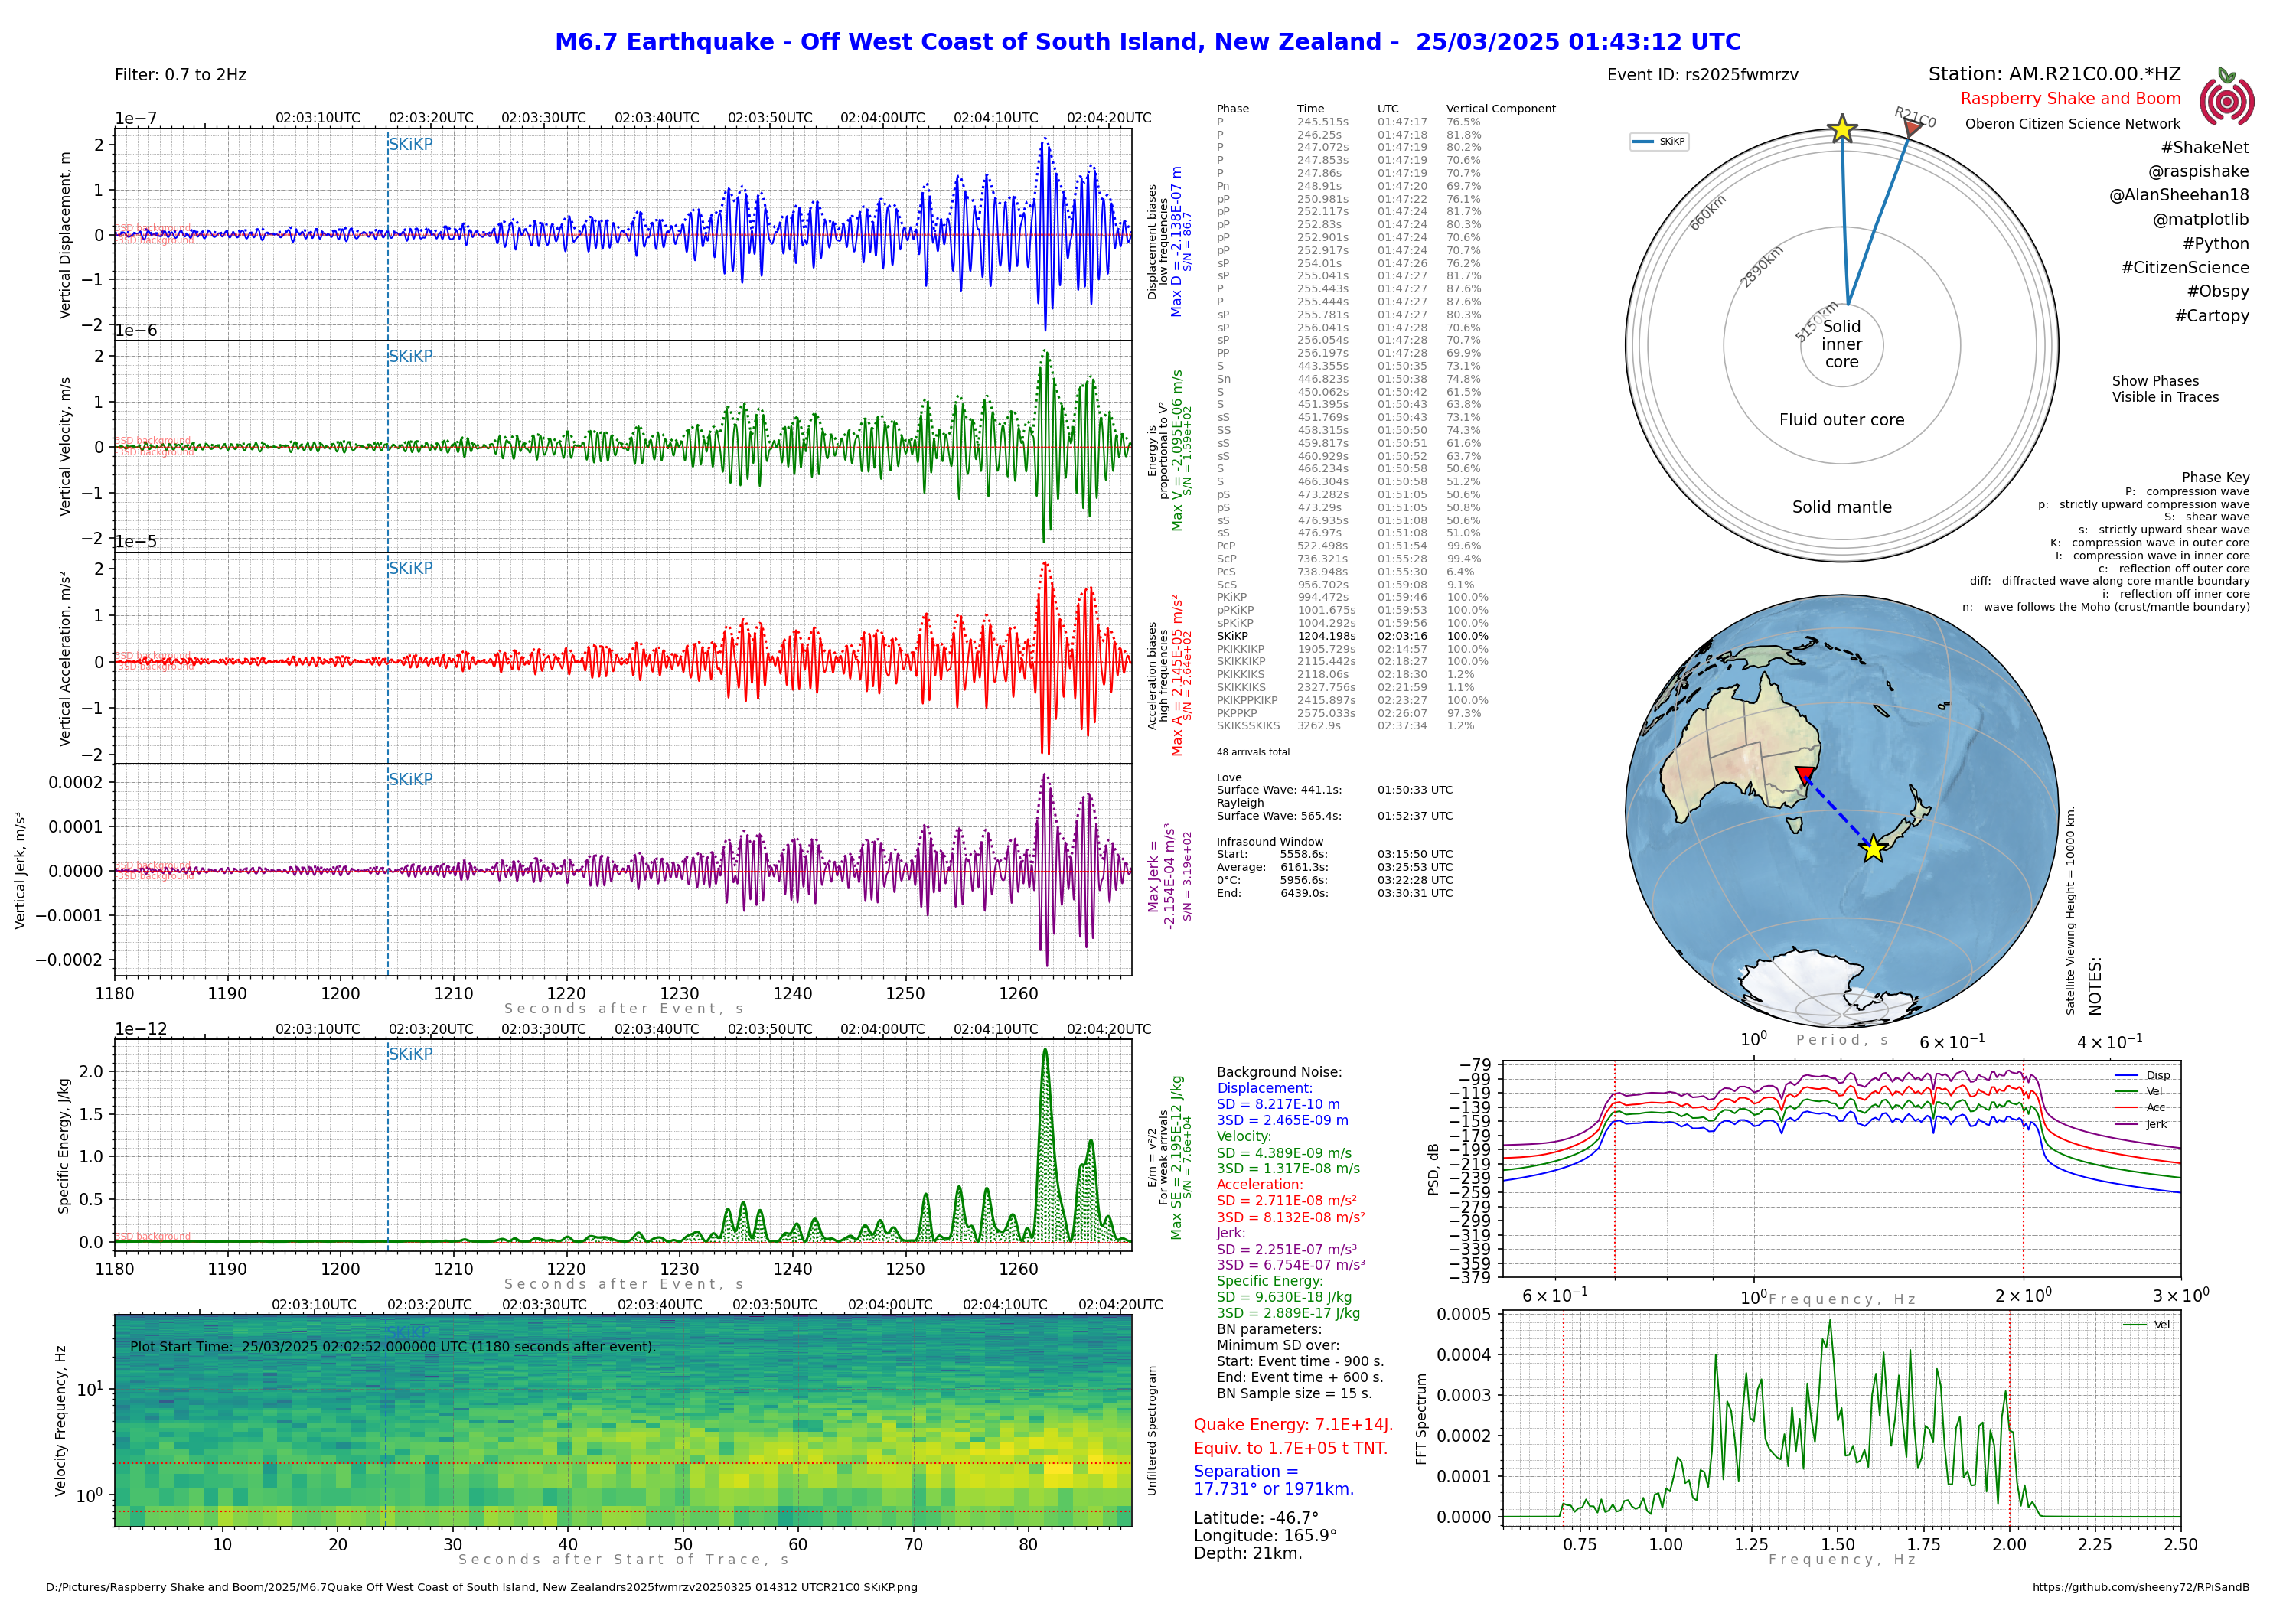Click the Disp legend entry in the PSD plot
2296x1607 pixels.
[x=2142, y=1075]
